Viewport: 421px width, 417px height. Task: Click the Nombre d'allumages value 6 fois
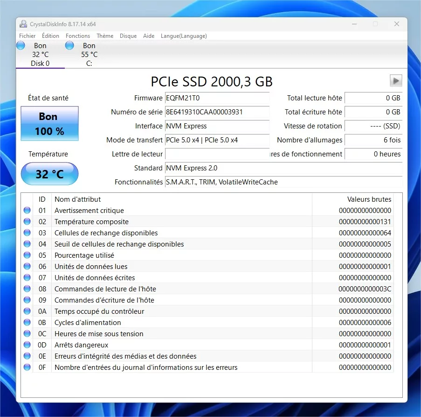point(373,140)
